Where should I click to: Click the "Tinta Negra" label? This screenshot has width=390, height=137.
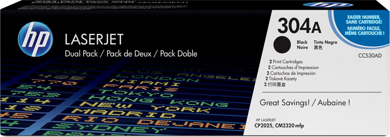(326, 42)
